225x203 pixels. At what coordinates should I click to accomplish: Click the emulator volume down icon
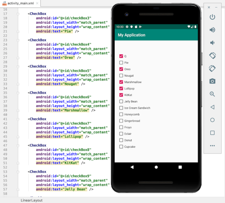tap(212, 43)
